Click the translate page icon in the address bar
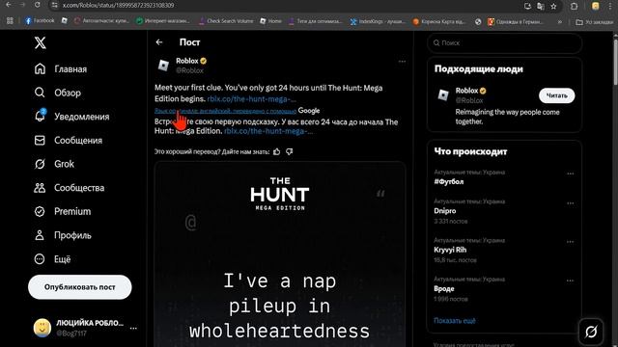The width and height of the screenshot is (618, 347). coord(541,6)
